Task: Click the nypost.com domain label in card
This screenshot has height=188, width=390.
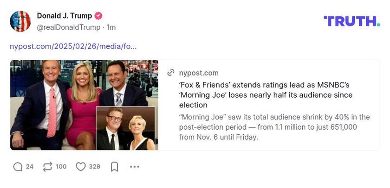Action: 199,73
